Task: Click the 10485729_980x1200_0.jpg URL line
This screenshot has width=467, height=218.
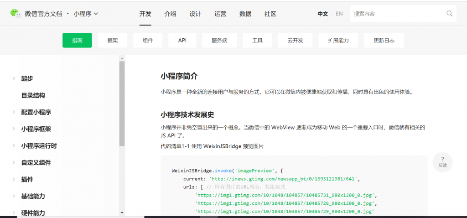Action: coord(285,212)
